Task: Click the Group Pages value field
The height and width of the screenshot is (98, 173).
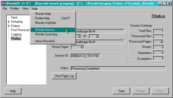Action: (78, 47)
